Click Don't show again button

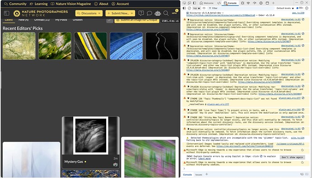pos(292,157)
